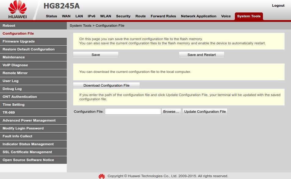Focus the Configuration File path field
291x179 pixels.
[133, 112]
